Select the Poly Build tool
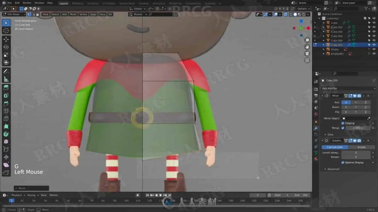378x212 pixels. coord(6,126)
